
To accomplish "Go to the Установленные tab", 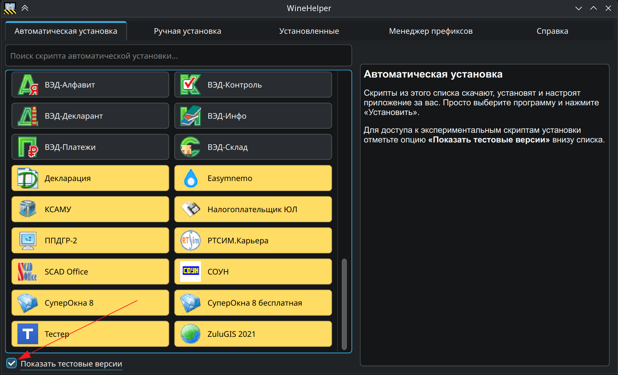I will [x=309, y=31].
